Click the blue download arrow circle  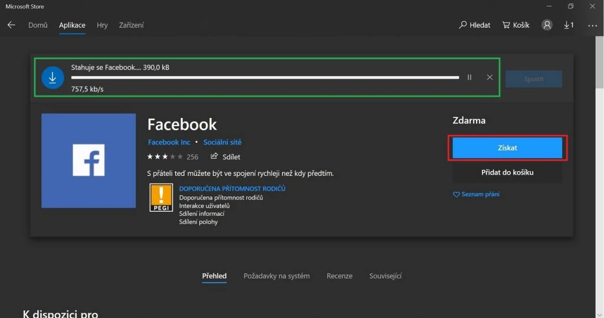52,78
